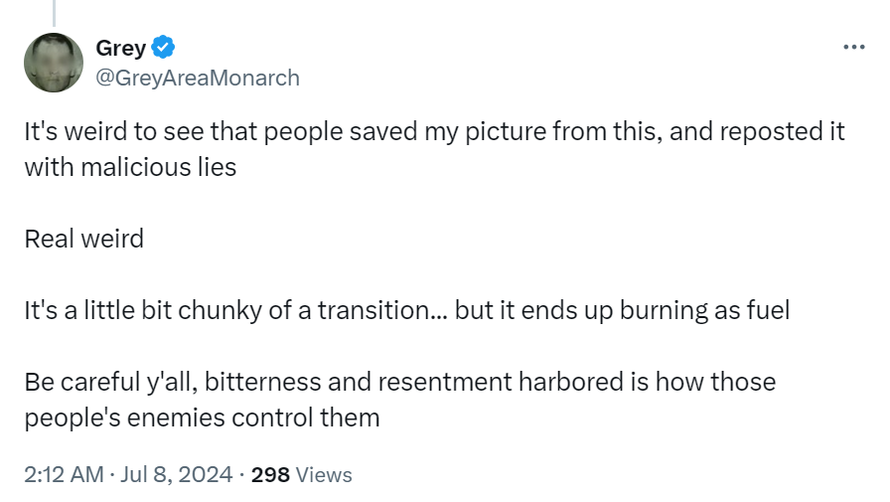Select the "Real weird" line
The image size is (890, 502).
click(83, 239)
